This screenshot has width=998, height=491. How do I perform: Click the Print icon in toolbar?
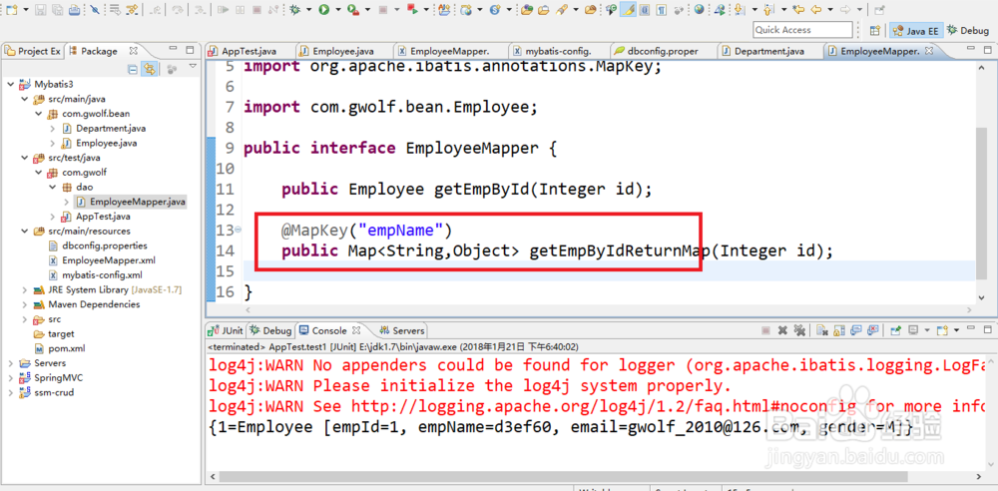point(75,10)
